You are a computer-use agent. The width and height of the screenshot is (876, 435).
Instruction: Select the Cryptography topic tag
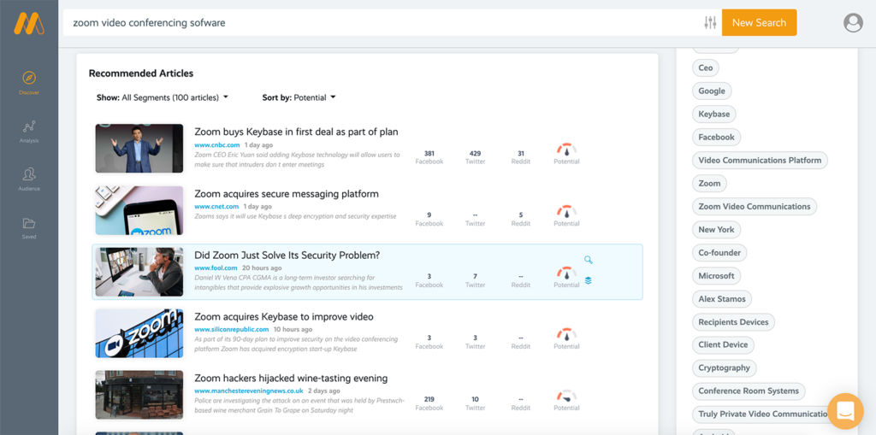724,368
